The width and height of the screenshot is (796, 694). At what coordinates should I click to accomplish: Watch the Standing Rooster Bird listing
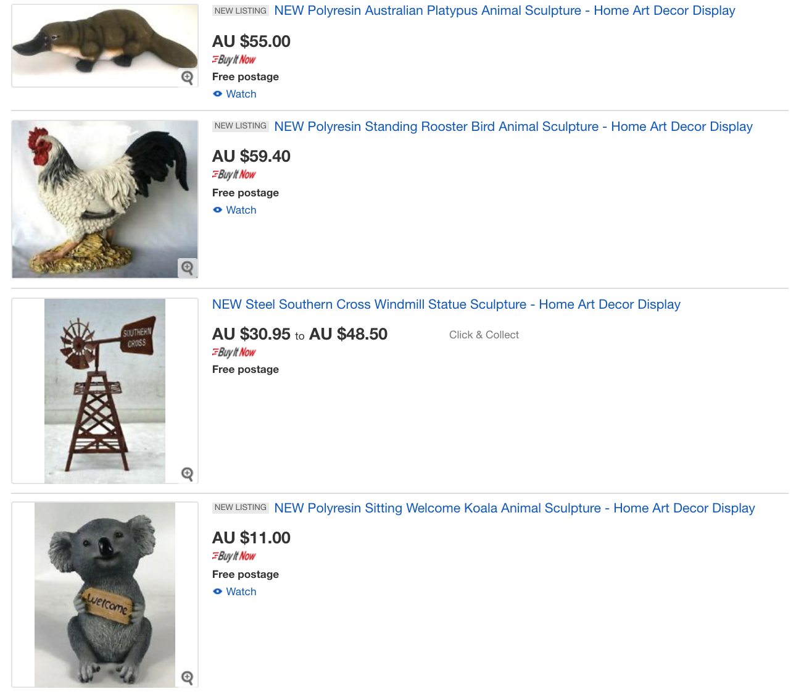click(x=241, y=210)
